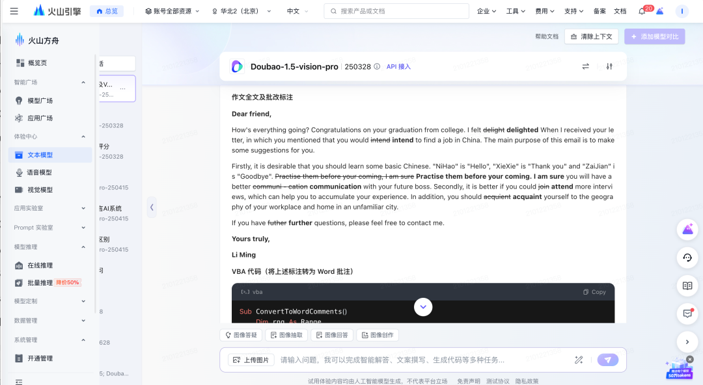Open the feedback message floating icon

(x=687, y=313)
